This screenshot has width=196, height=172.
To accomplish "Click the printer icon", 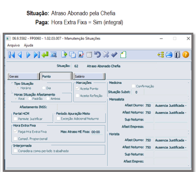I will click(169, 55).
